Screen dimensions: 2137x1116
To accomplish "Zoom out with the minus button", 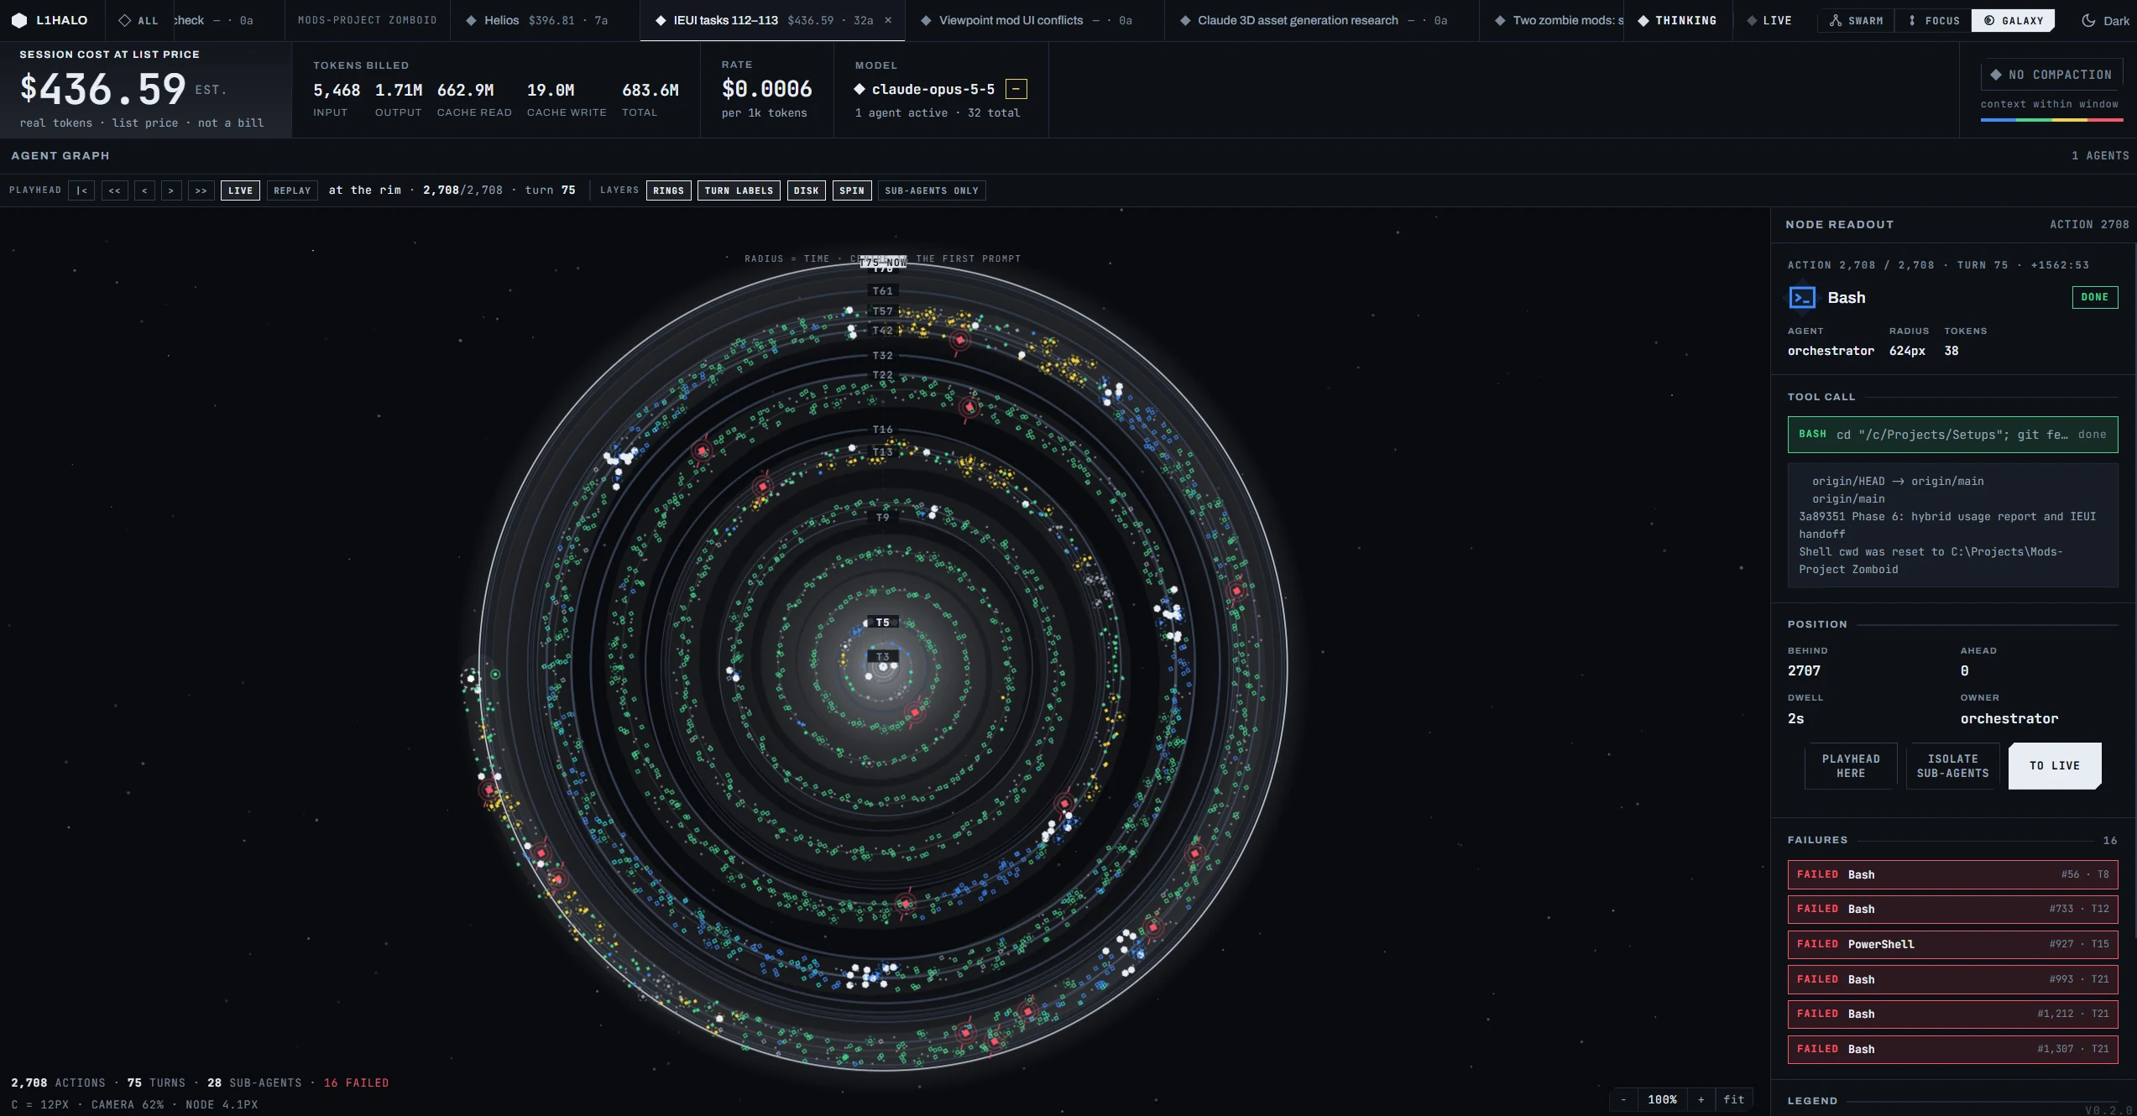I will 1623,1100.
